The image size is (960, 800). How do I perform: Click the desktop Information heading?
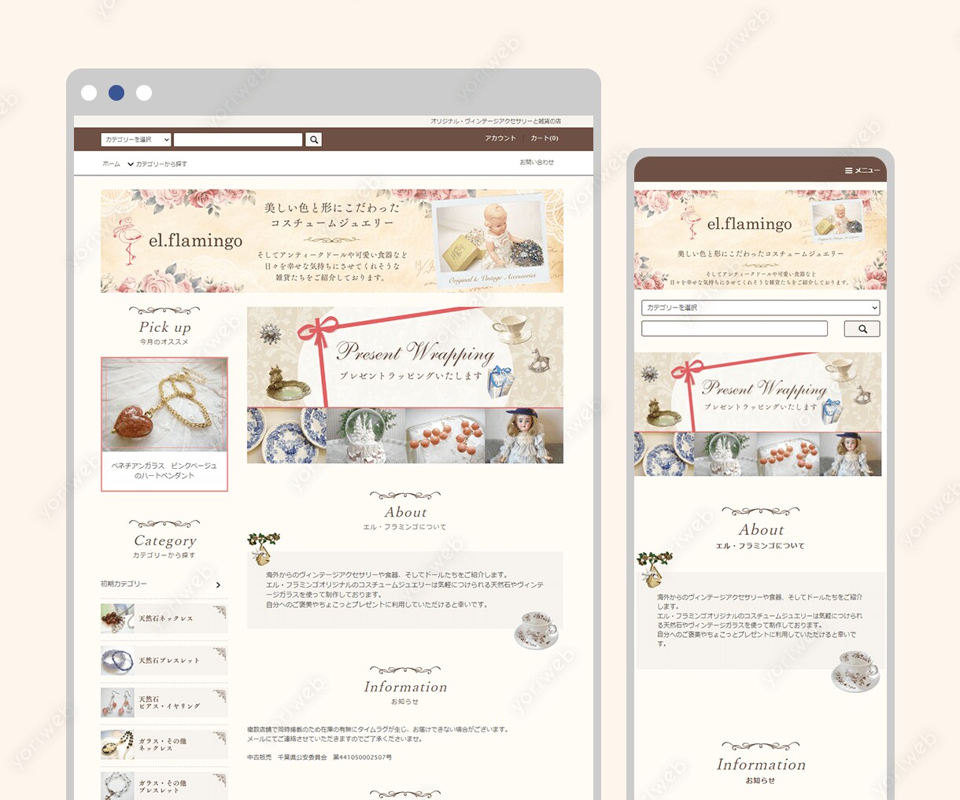click(x=405, y=687)
